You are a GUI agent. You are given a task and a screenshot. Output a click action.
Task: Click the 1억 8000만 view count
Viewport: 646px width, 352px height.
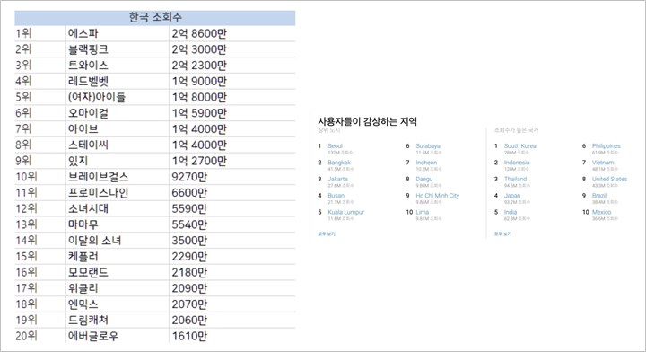pos(199,97)
